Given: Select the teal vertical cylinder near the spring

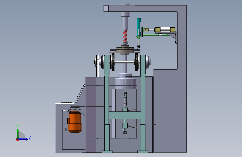Looking at the screenshot, I should [x=138, y=25].
